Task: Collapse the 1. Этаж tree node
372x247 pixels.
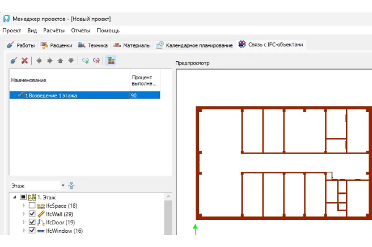Action: [x=14, y=197]
